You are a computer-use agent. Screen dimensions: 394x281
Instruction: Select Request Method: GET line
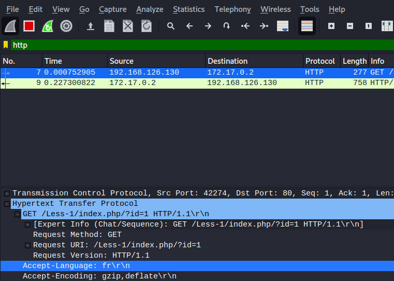point(77,235)
